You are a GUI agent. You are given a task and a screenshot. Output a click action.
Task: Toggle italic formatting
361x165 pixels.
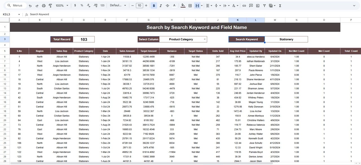[160, 5]
